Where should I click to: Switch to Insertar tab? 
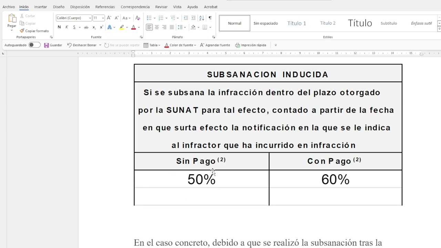pos(41,7)
